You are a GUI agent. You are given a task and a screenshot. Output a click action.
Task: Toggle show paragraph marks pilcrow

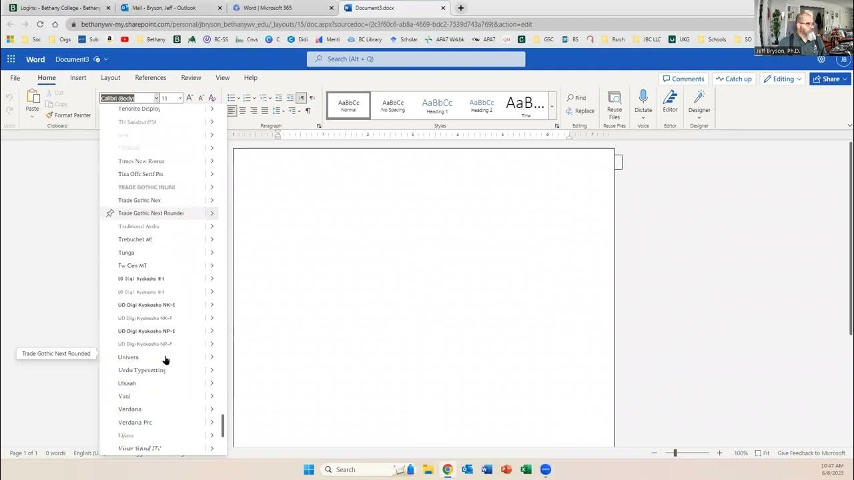(308, 111)
